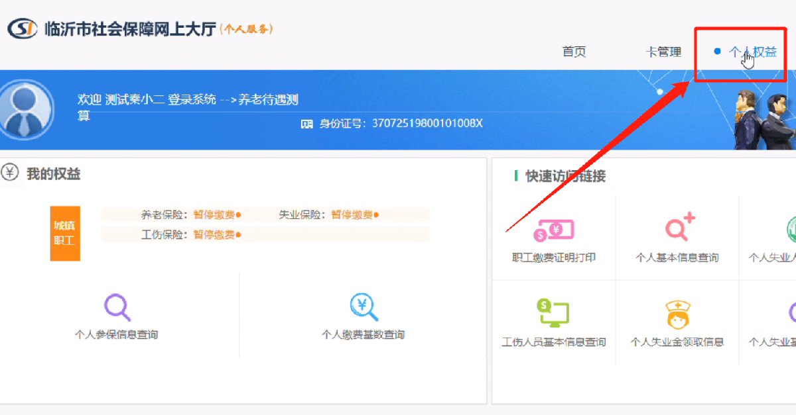This screenshot has width=796, height=415.
Task: Click the green globe icon in quick links
Action: 791,230
